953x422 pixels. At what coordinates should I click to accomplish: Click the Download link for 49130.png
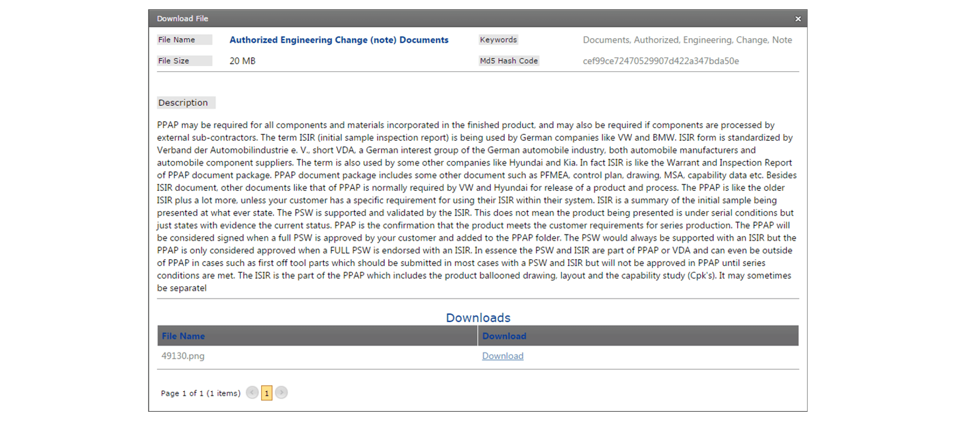(x=503, y=356)
